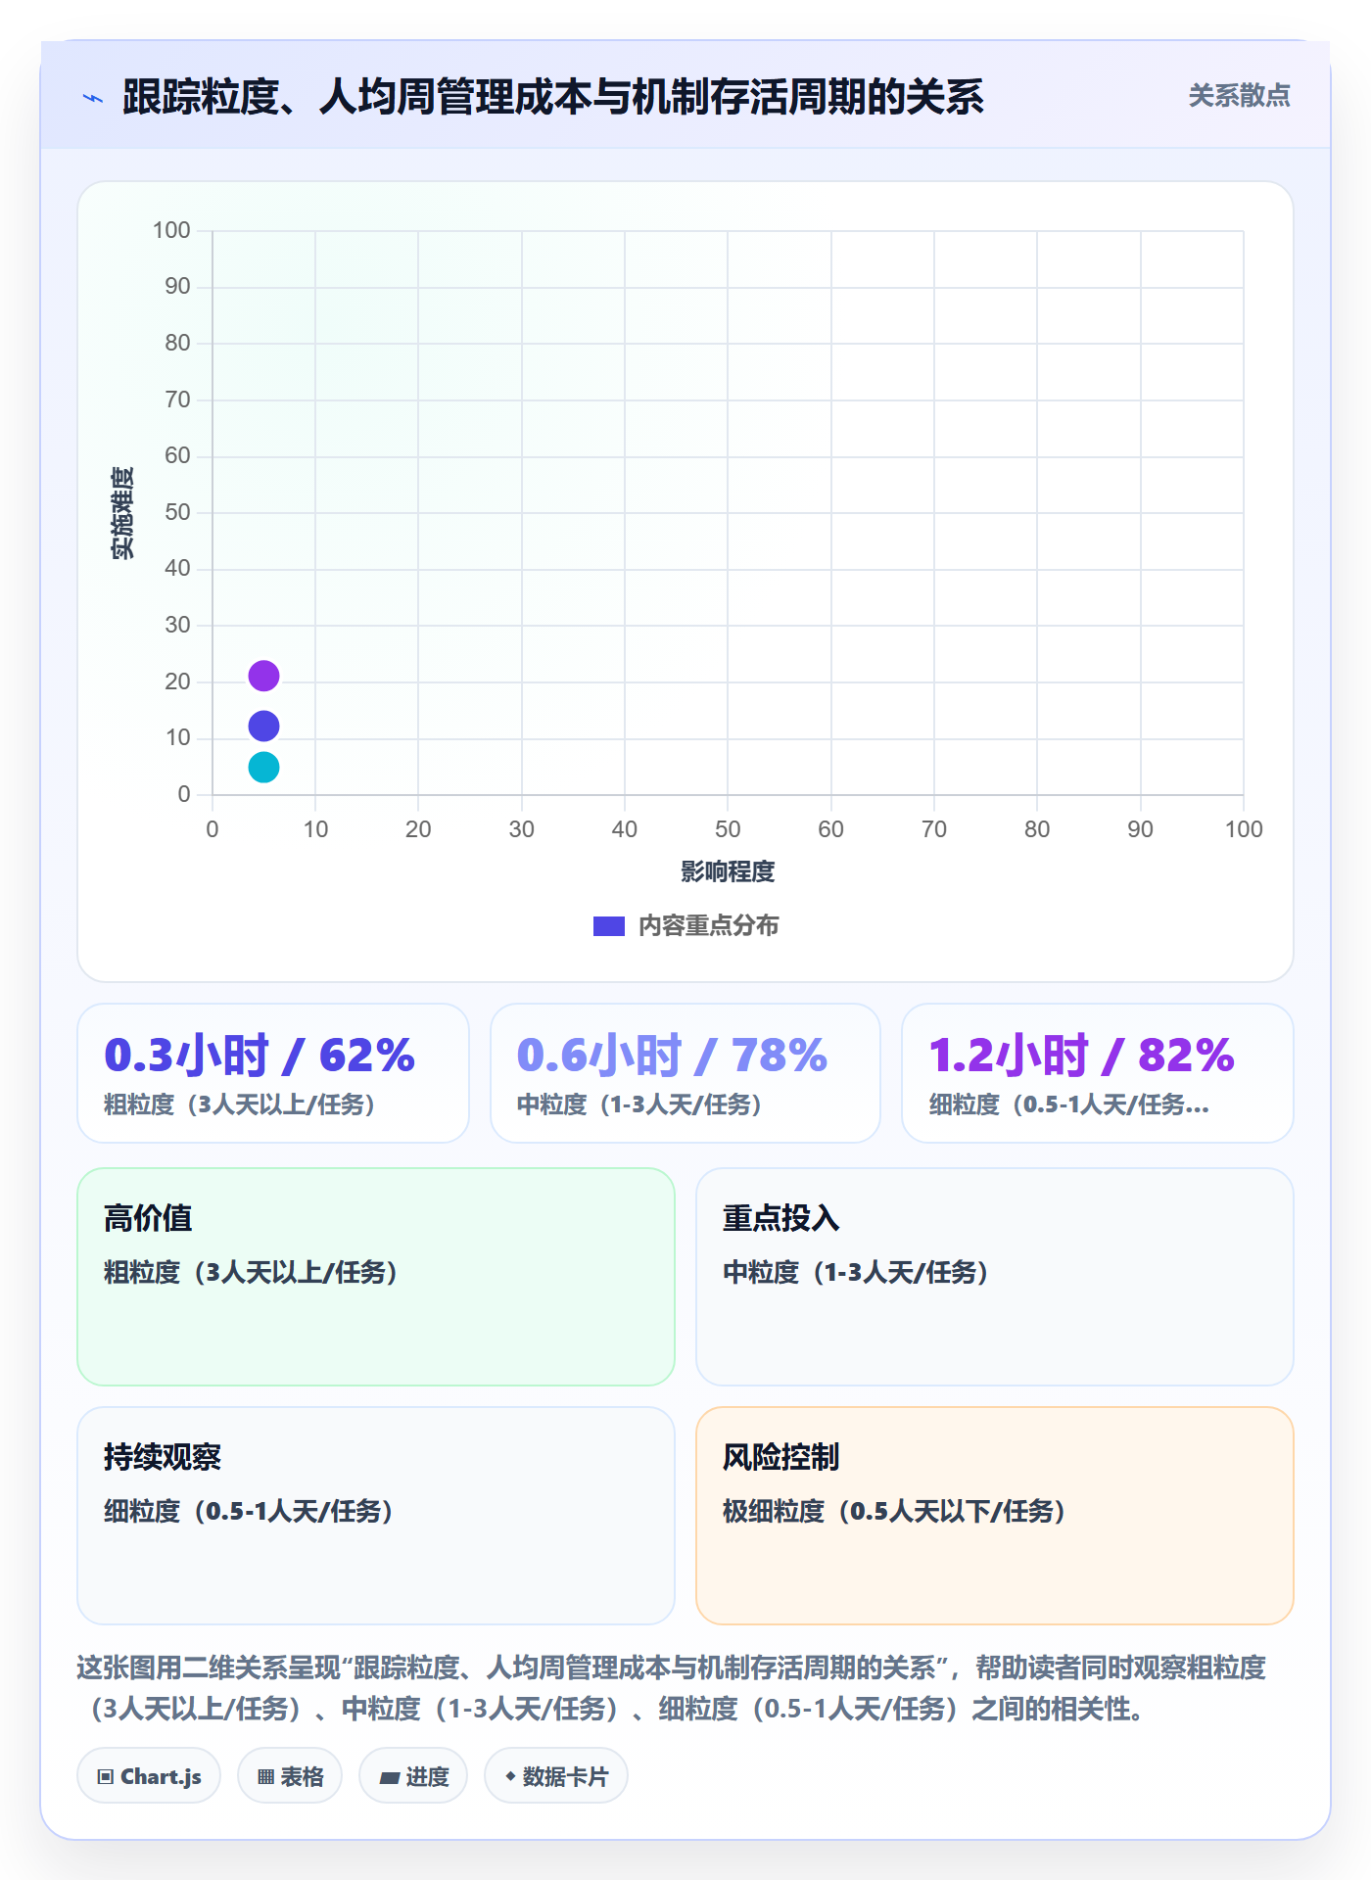Click the truncated 细粒度 label under 1.2小时
The image size is (1371, 1880).
coord(1069,1104)
